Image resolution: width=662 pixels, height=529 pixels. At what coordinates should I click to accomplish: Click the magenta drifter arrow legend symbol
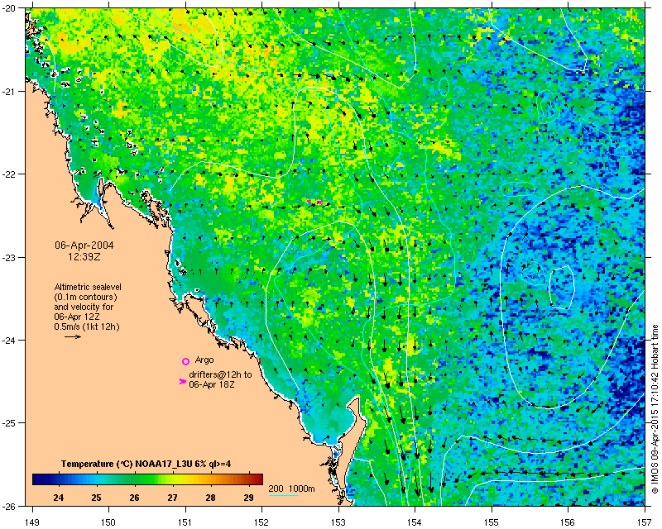click(182, 381)
